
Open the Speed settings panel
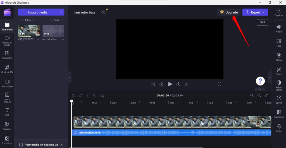278,100
